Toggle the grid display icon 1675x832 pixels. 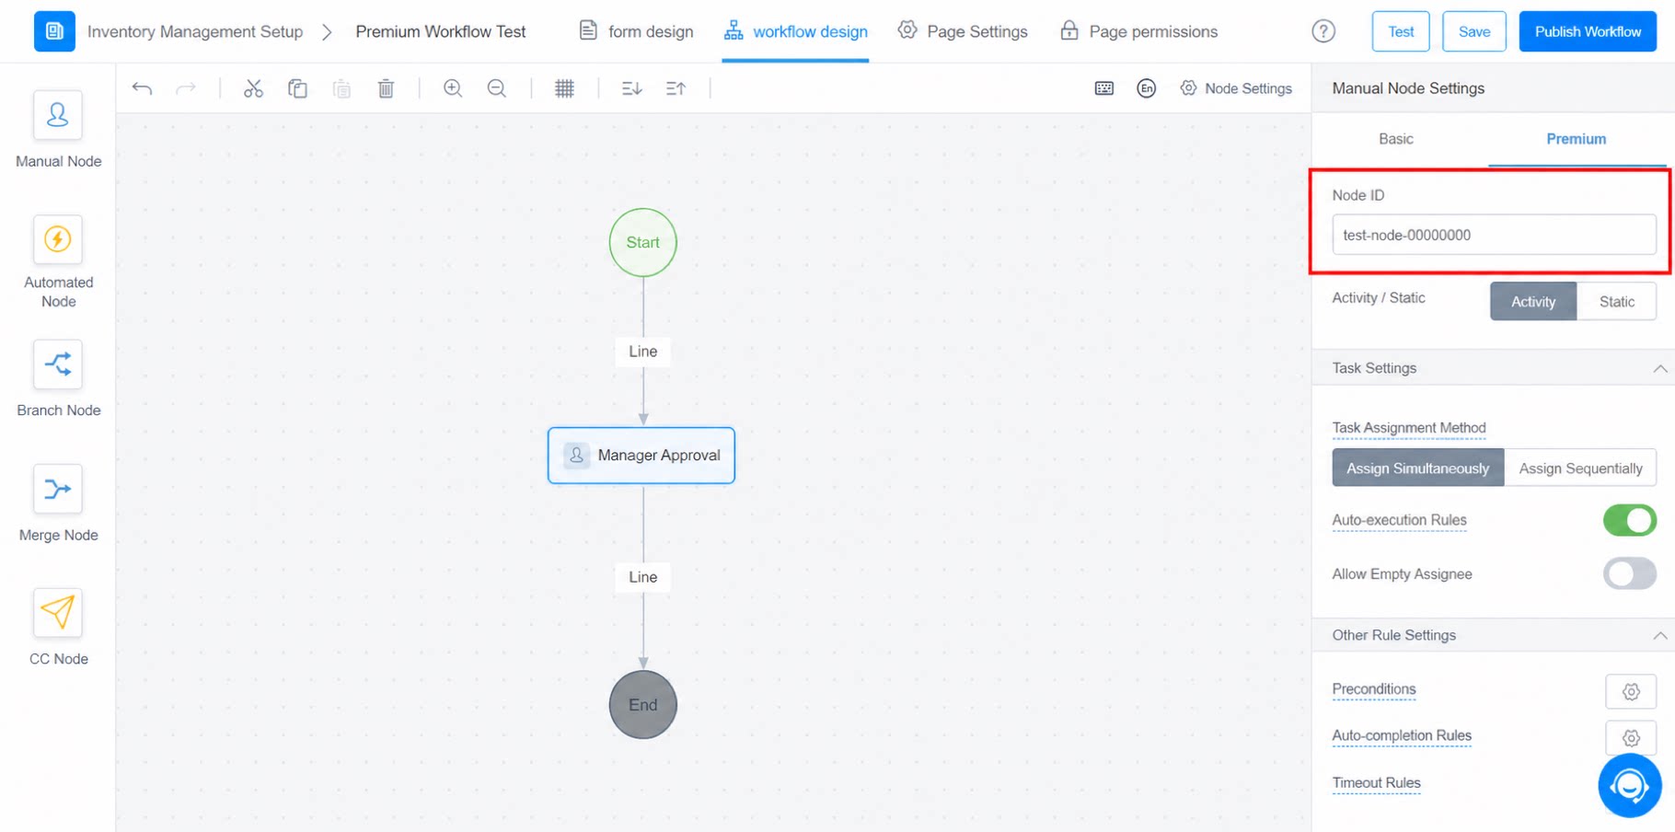pyautogui.click(x=564, y=88)
